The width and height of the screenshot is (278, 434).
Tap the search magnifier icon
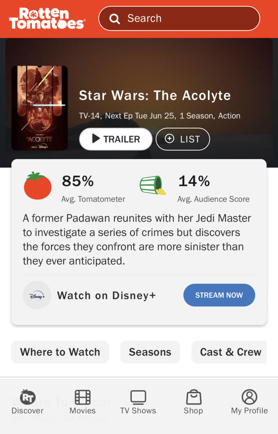click(115, 19)
